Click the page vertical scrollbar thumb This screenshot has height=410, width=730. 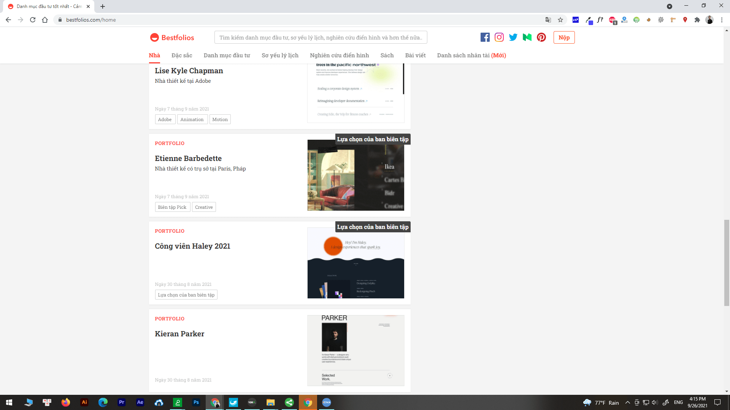727,262
